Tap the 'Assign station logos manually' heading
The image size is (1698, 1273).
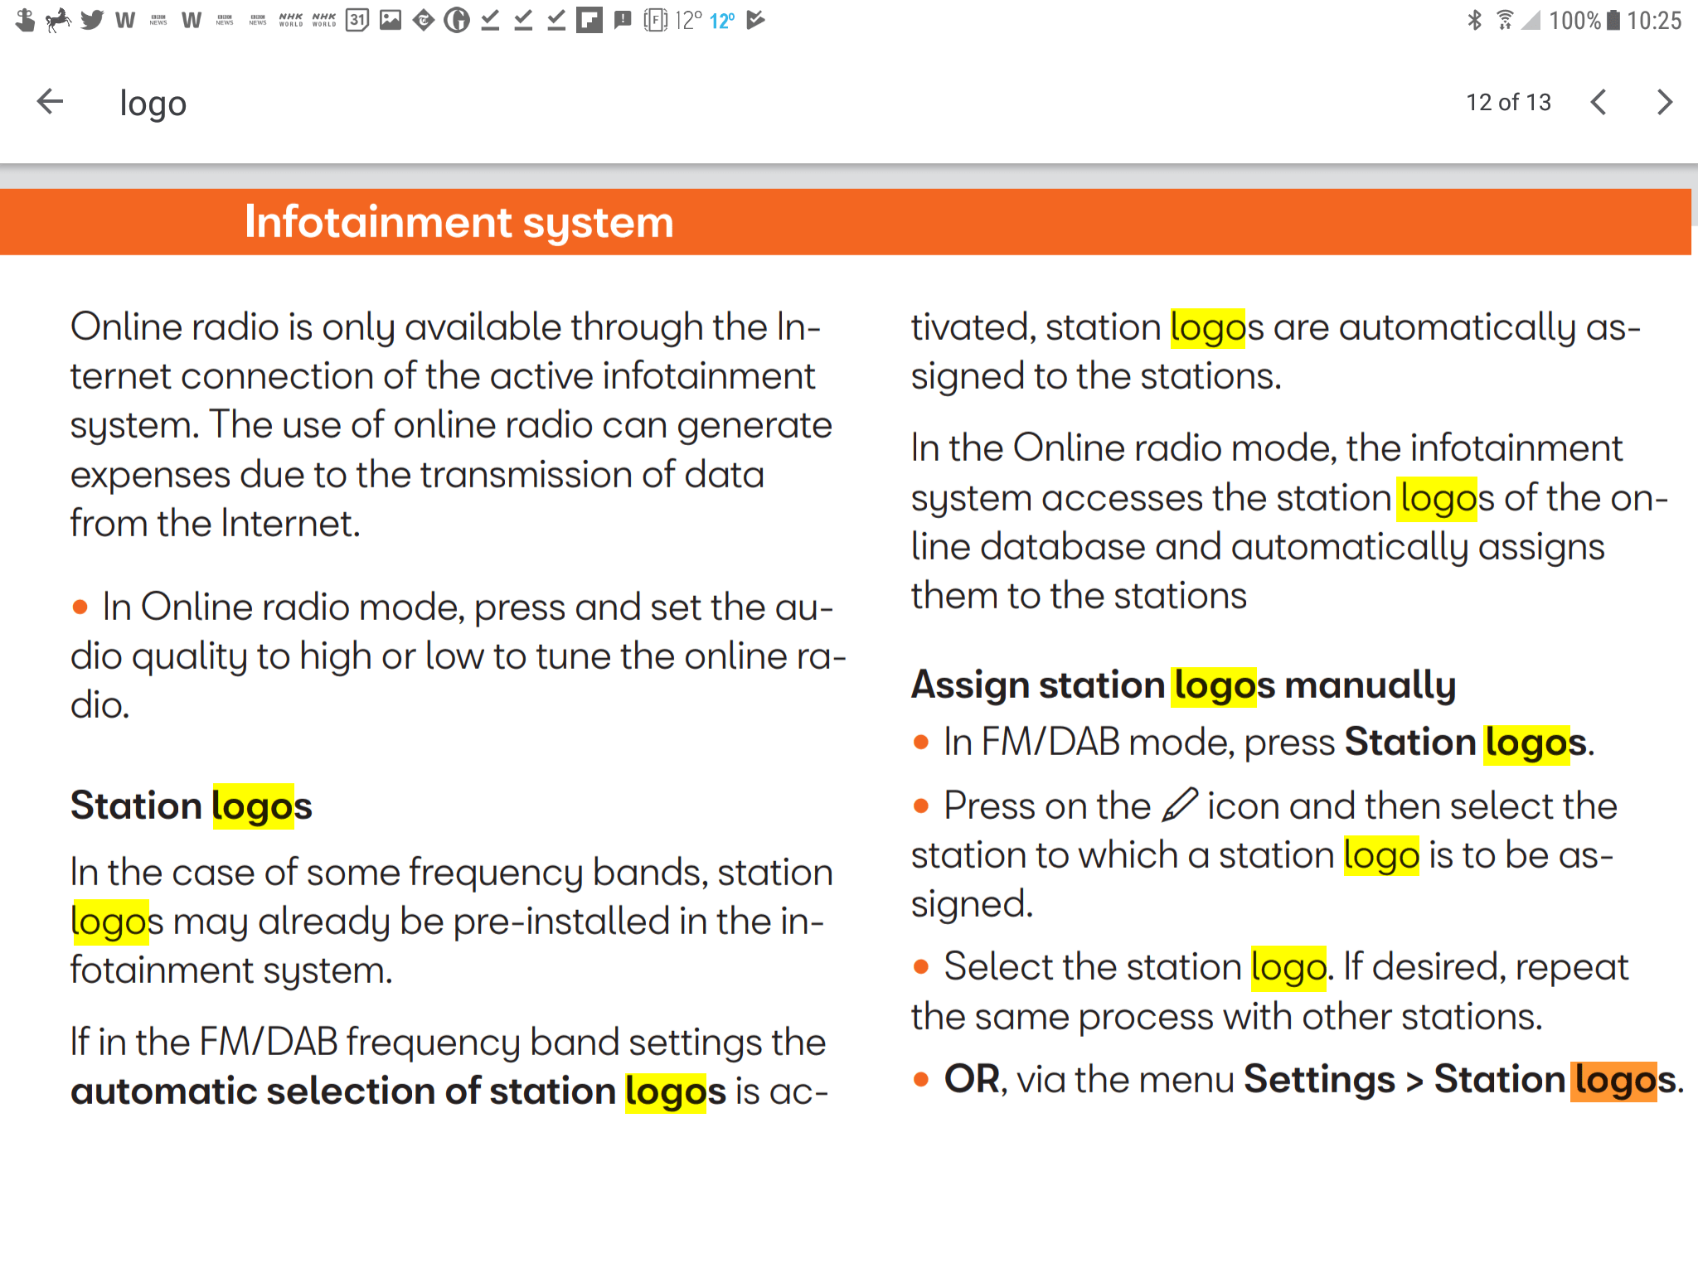[x=1183, y=685]
